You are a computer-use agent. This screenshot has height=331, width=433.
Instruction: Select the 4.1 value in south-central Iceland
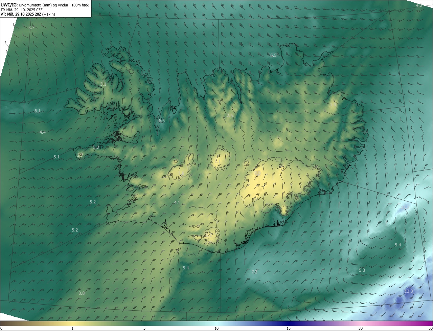pyautogui.click(x=177, y=203)
